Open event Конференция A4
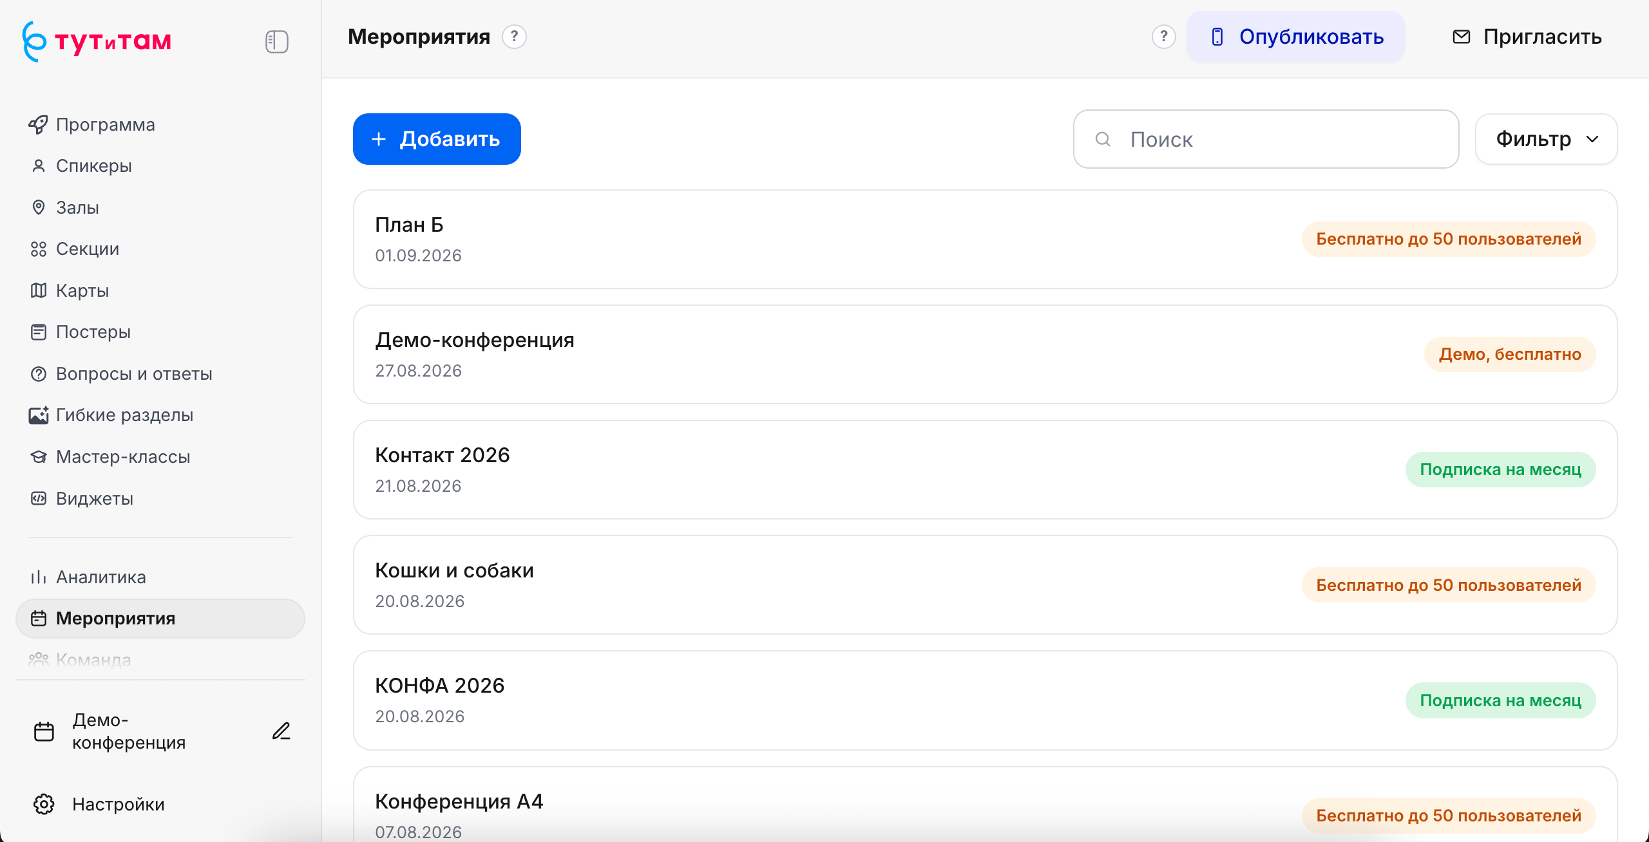This screenshot has width=1649, height=842. point(985,804)
